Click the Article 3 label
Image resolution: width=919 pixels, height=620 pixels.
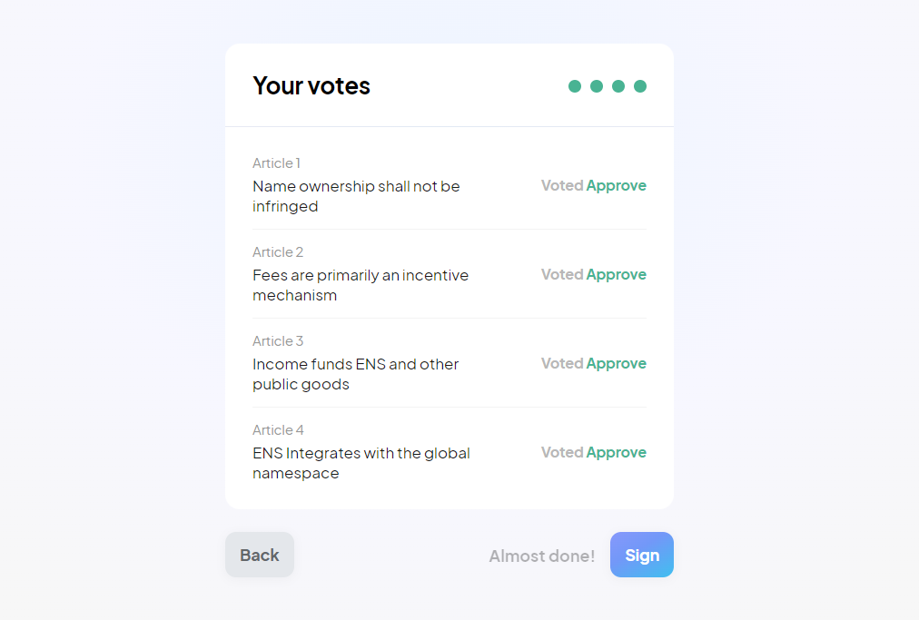click(278, 341)
